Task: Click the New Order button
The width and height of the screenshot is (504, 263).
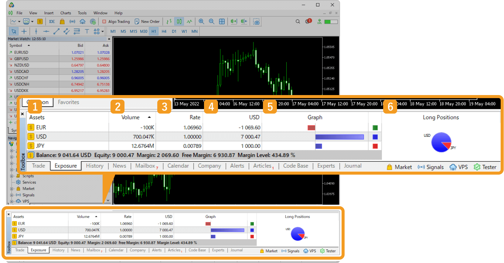Action: click(147, 22)
